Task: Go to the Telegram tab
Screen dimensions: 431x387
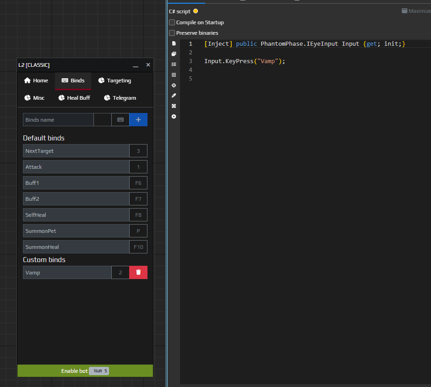Action: pyautogui.click(x=120, y=98)
